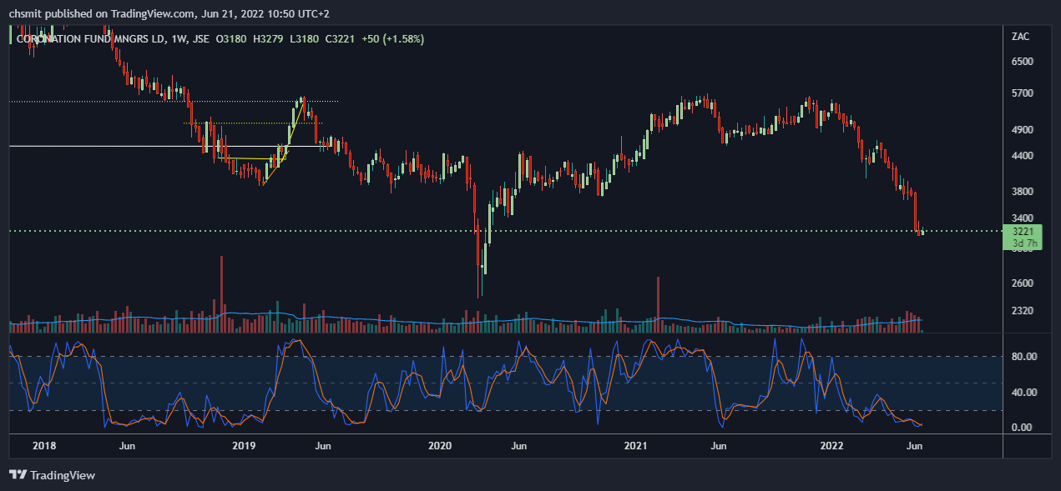Image resolution: width=1061 pixels, height=491 pixels.
Task: Click the 3400 price axis label
Action: pyautogui.click(x=1023, y=218)
